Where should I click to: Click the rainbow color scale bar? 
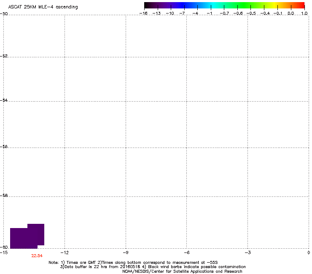pos(224,5)
